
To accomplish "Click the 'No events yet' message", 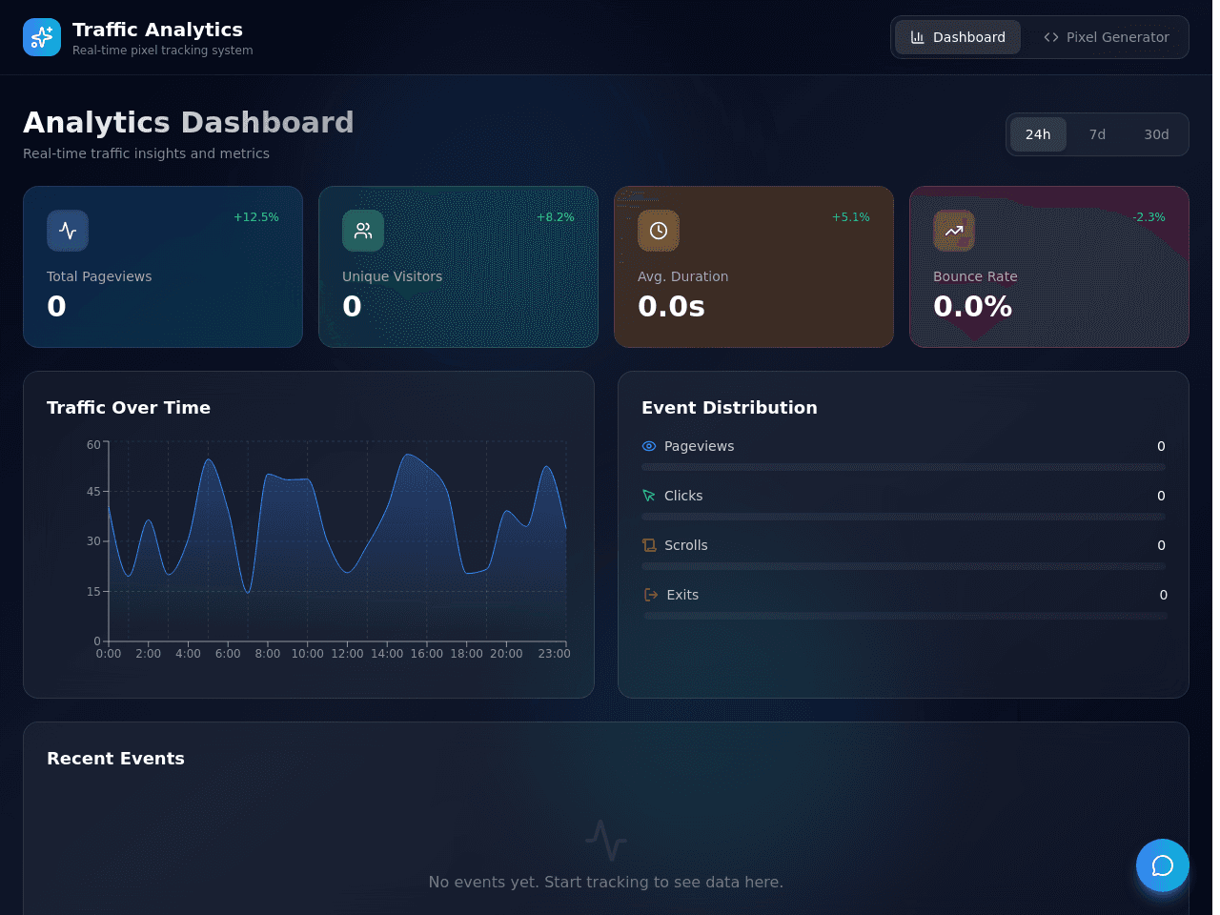I will coord(606,882).
